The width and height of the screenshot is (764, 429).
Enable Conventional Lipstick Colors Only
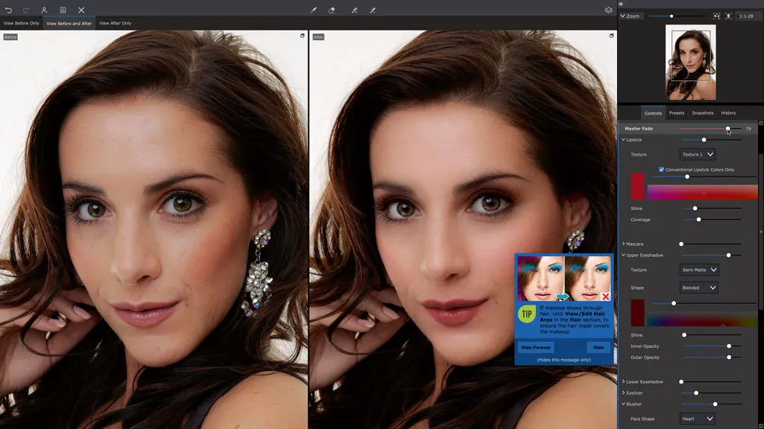coord(661,170)
